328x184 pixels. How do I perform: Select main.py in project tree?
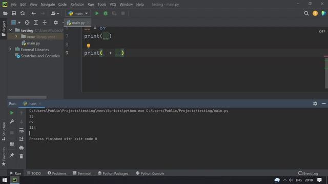tap(33, 43)
